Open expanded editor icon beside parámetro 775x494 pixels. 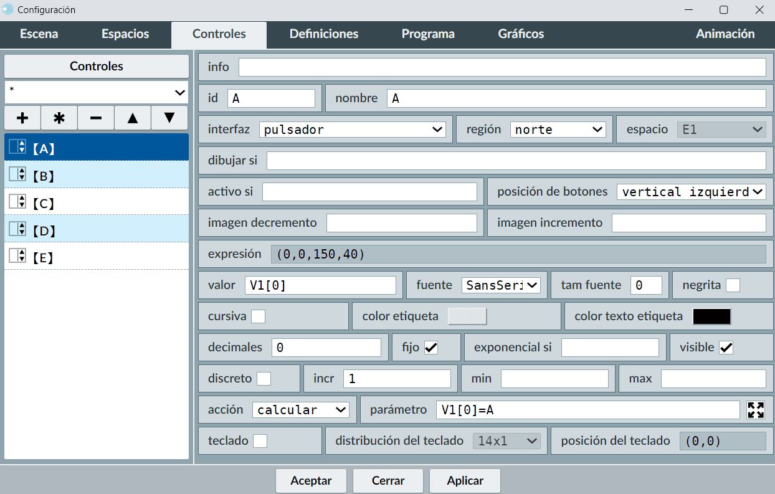pos(756,410)
